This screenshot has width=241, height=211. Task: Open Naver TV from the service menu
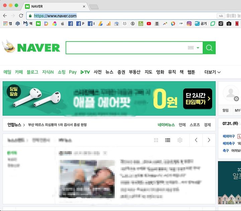point(85,72)
